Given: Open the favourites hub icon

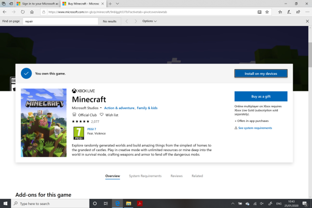Looking at the screenshot, I should click(280, 12).
